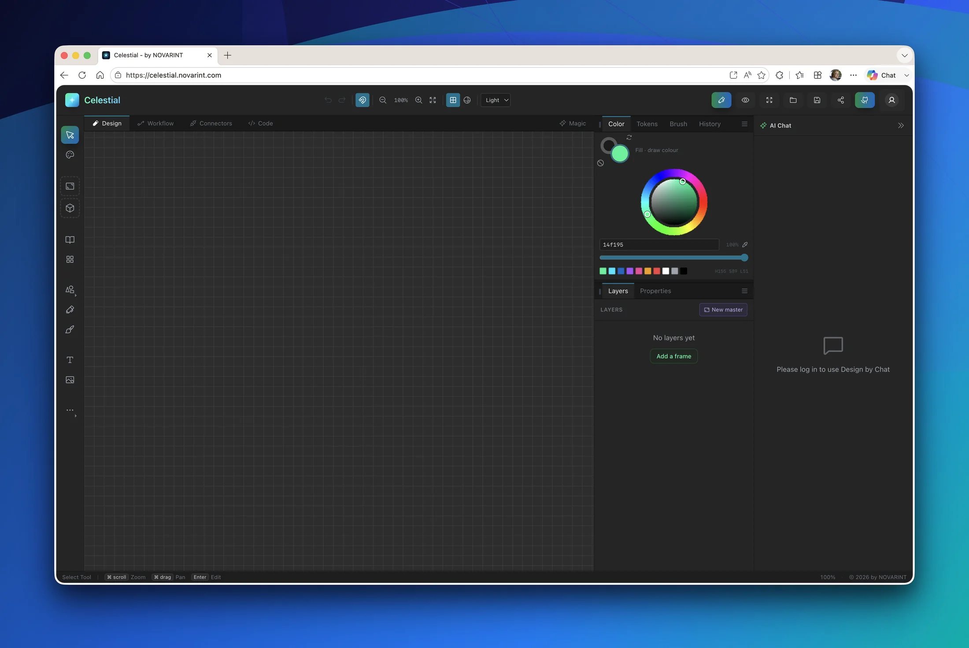The image size is (969, 648).
Task: Pick the white preset swatch
Action: (x=666, y=271)
